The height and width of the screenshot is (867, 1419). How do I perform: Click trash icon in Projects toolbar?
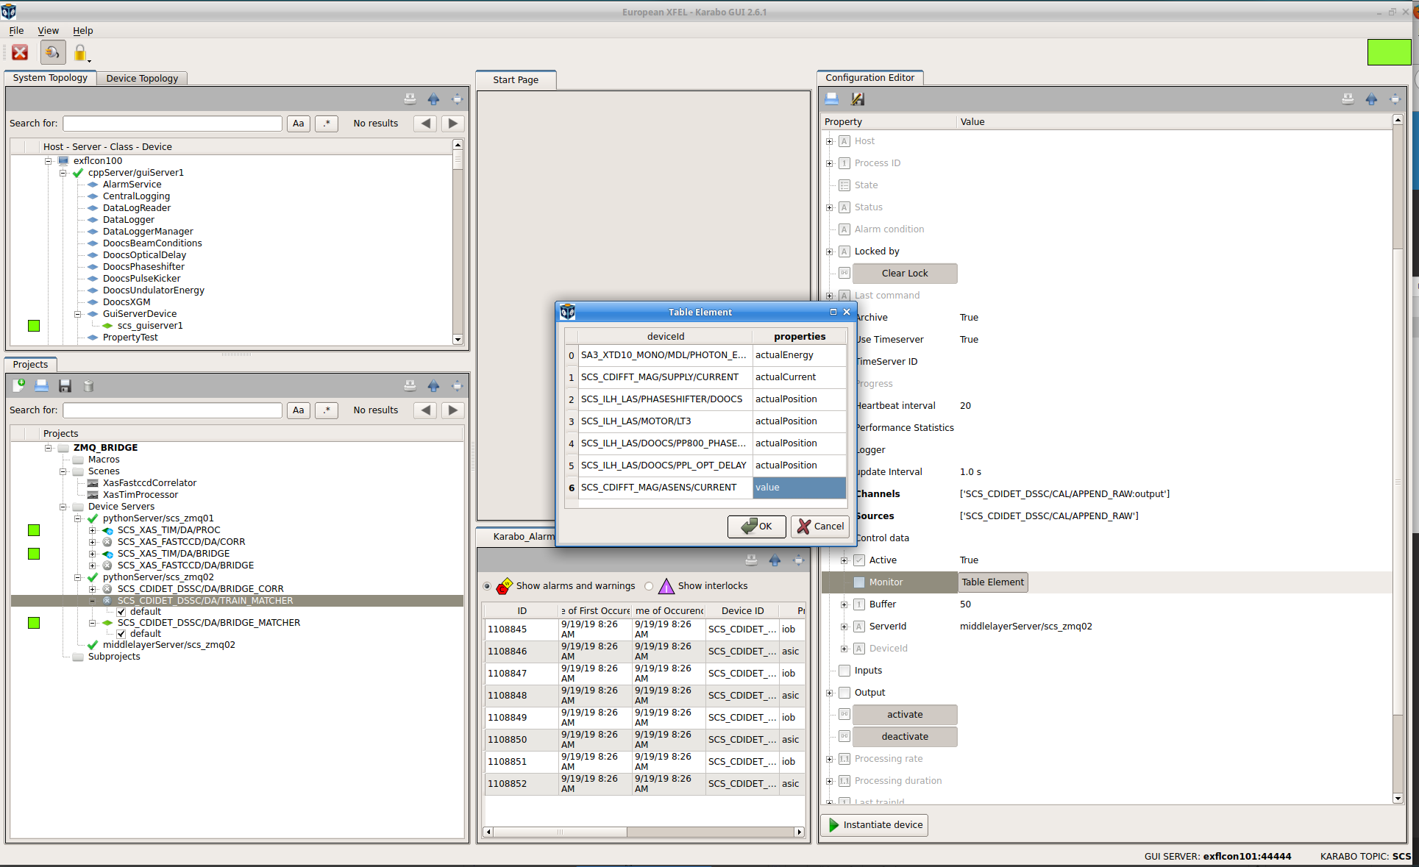(x=88, y=385)
